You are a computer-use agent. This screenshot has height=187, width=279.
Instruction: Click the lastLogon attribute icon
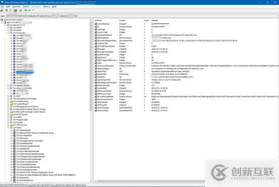[96, 49]
